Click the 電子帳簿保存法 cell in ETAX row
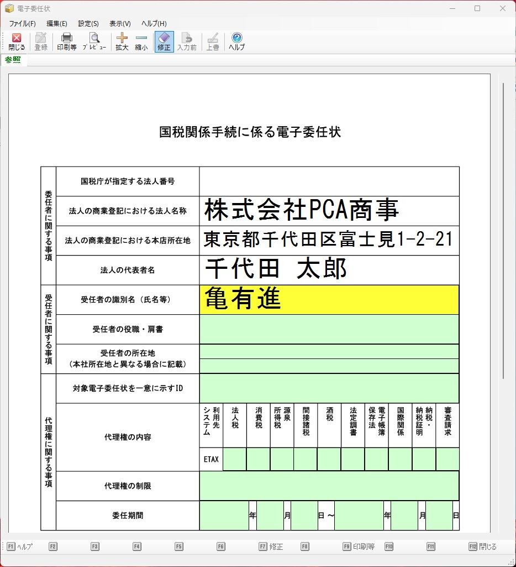The height and width of the screenshot is (567, 516). (377, 459)
